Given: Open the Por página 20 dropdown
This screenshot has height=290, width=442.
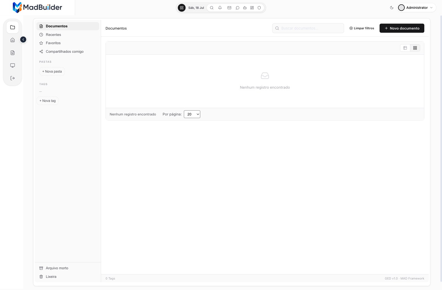Looking at the screenshot, I should point(192,114).
